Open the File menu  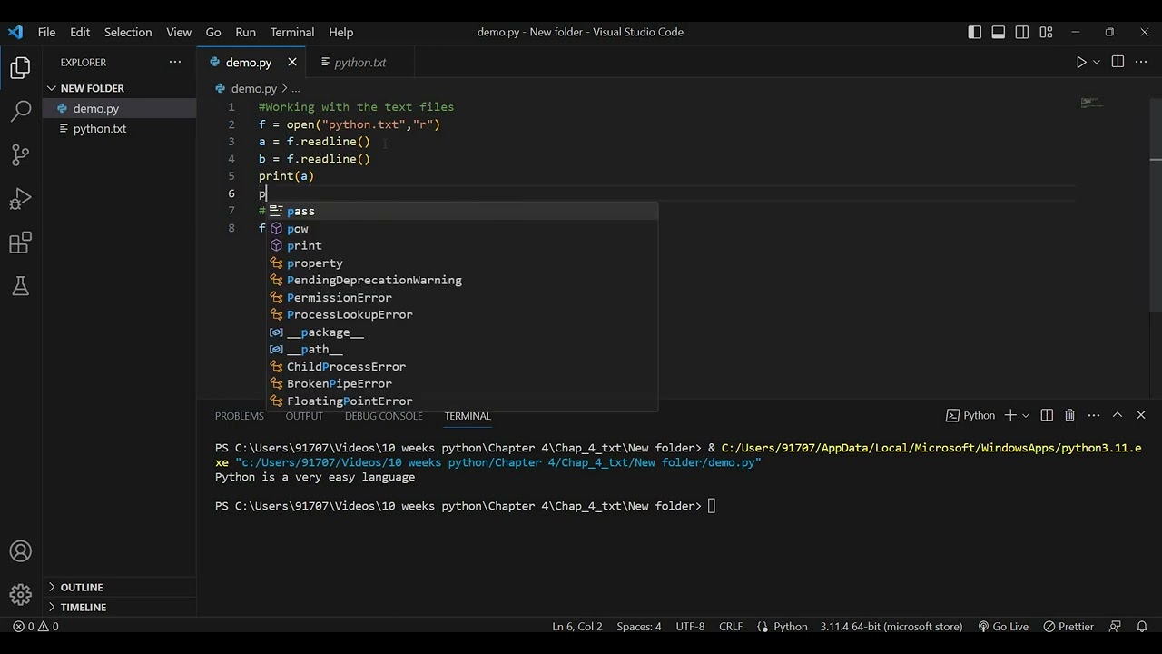46,32
